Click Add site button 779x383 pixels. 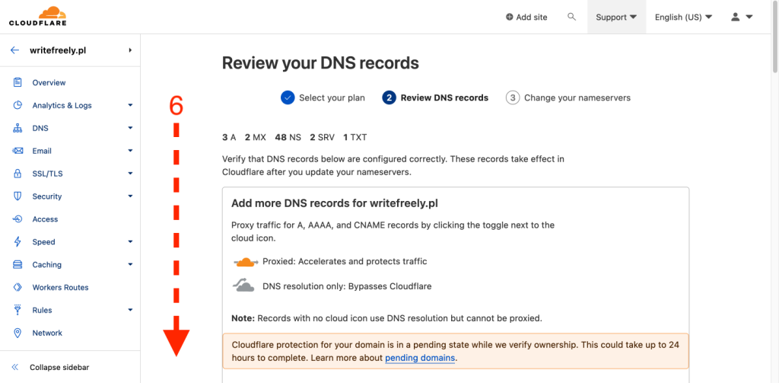tap(526, 17)
